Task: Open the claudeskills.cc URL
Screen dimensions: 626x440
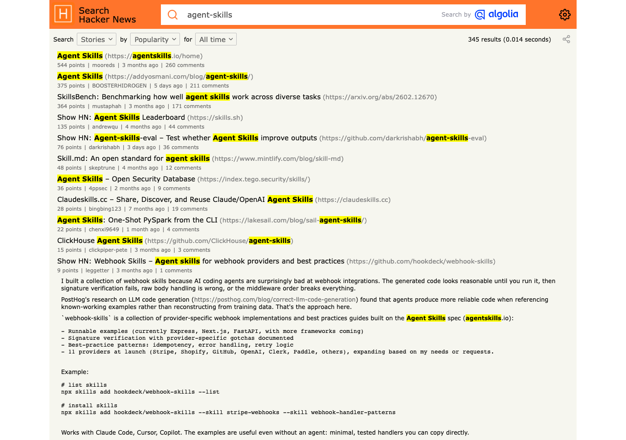Action: tap(353, 200)
